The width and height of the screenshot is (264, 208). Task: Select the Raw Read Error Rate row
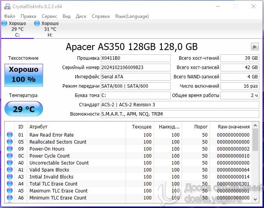click(x=128, y=135)
